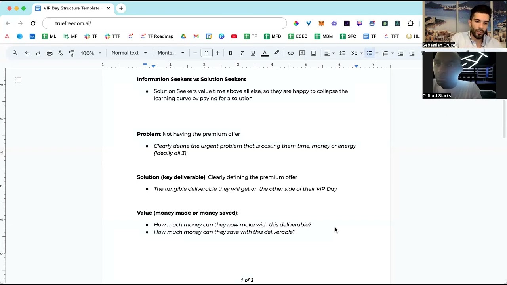Decrease indent of the paragraph
The height and width of the screenshot is (285, 507).
(x=400, y=53)
